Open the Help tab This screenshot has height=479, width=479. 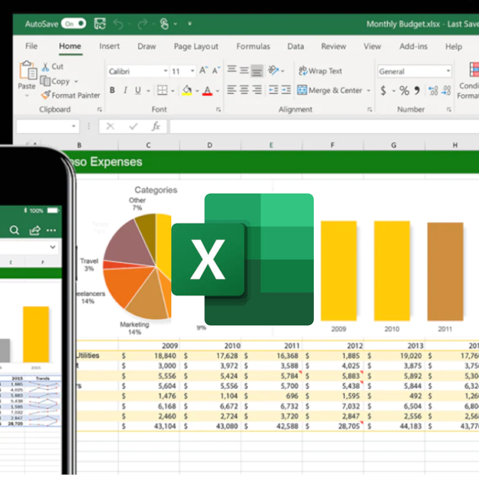pyautogui.click(x=454, y=47)
